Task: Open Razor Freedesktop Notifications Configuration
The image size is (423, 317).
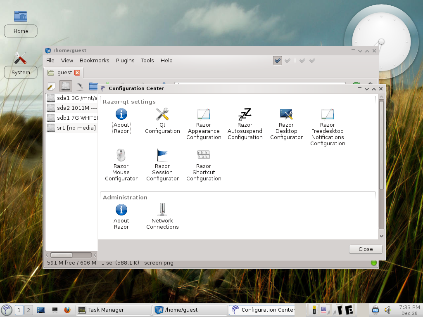Action: [x=328, y=127]
